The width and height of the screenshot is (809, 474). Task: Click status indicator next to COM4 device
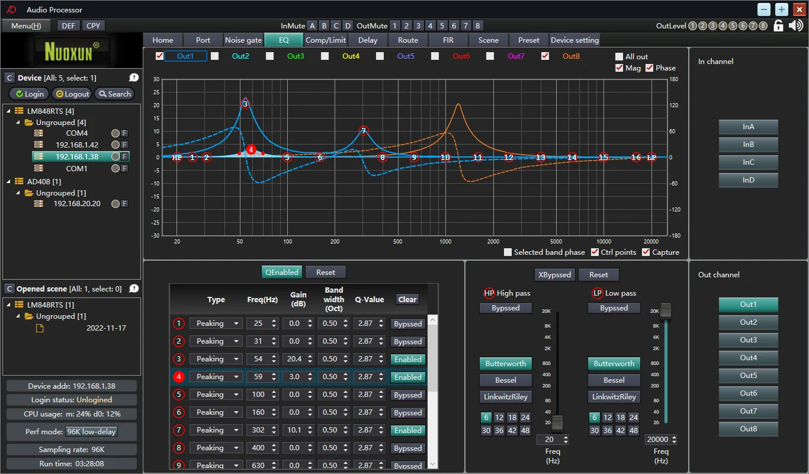click(115, 133)
